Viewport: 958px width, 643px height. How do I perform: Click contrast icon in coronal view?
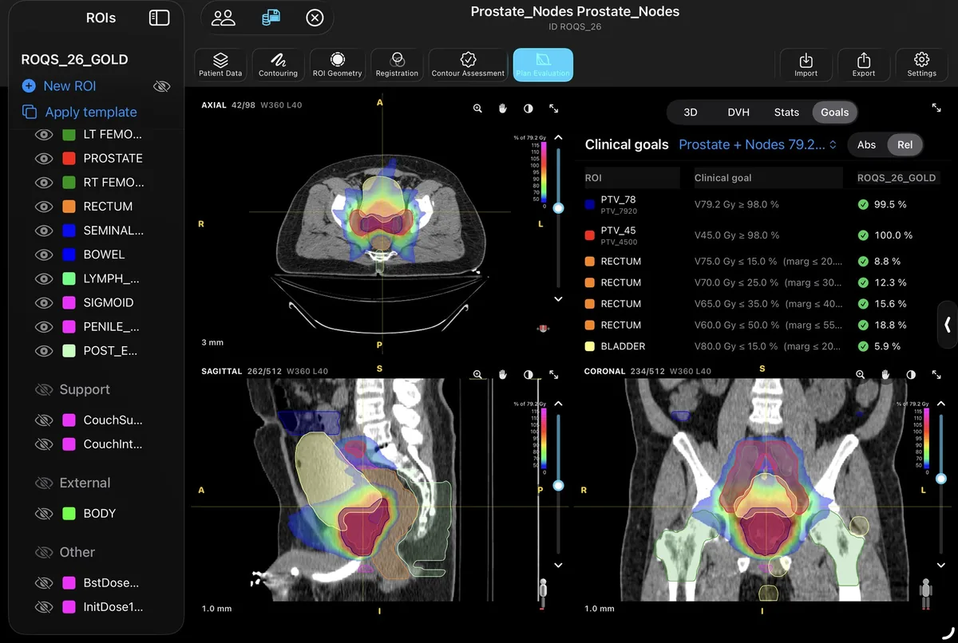[911, 374]
